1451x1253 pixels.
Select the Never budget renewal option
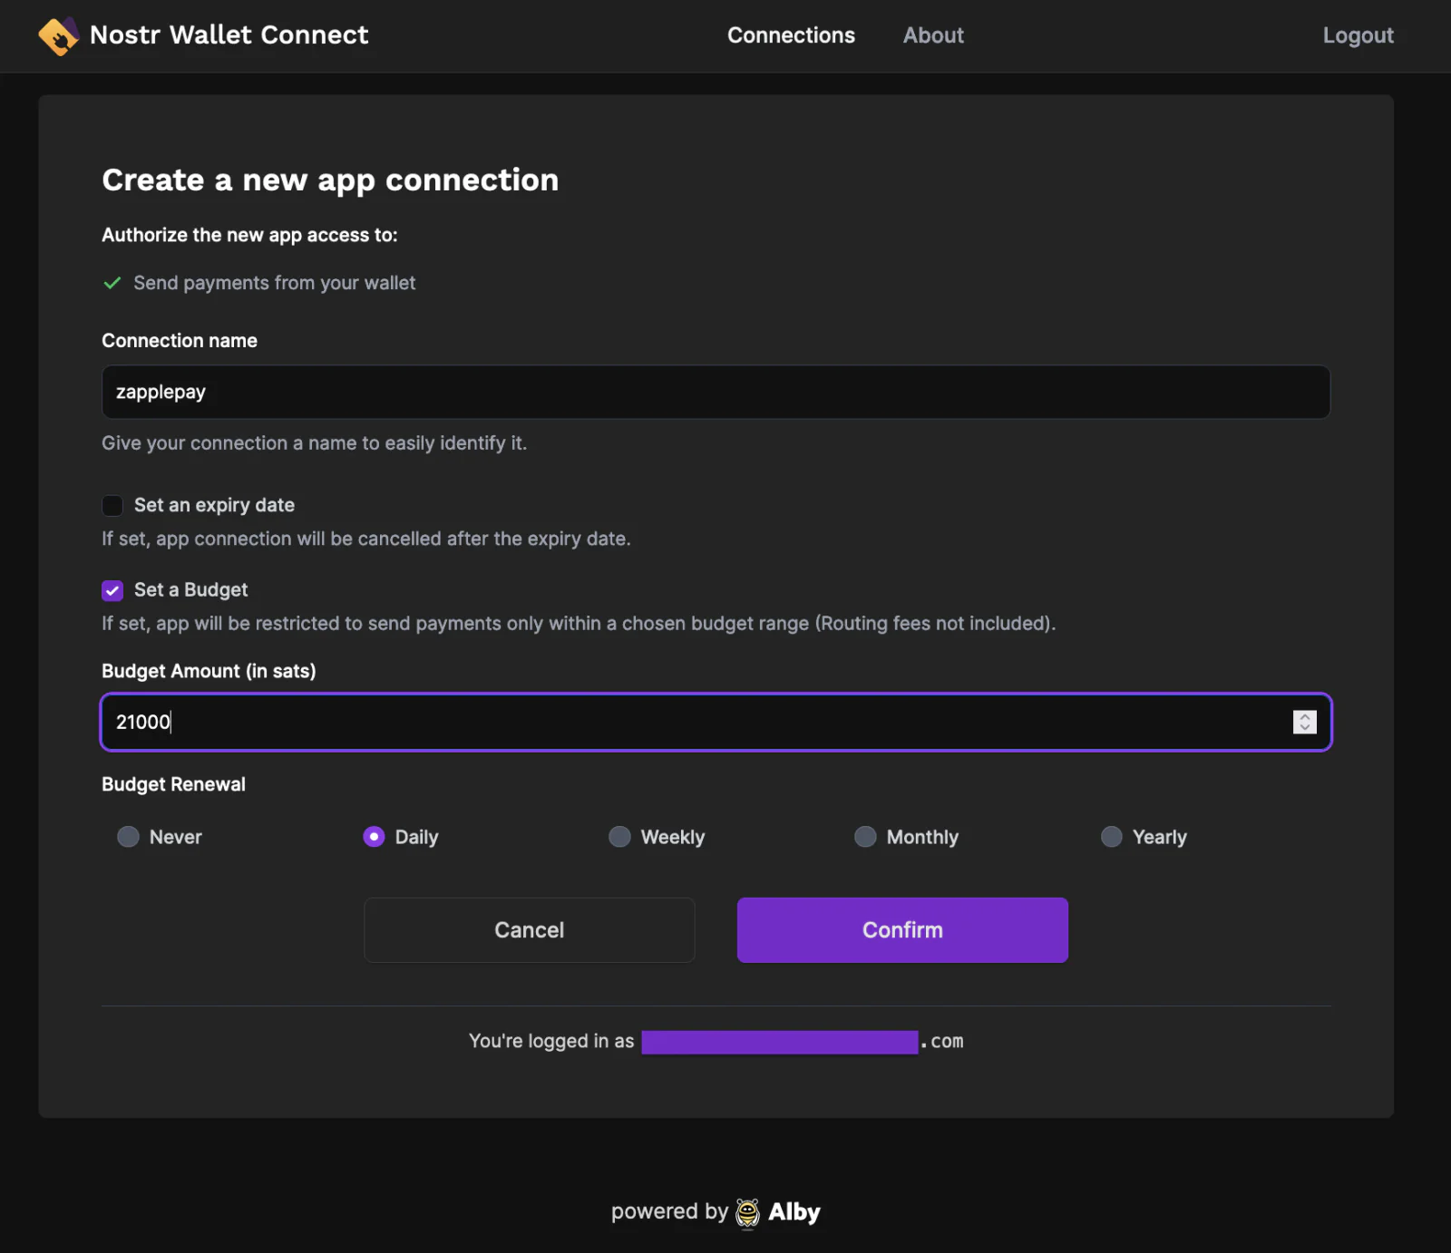tap(129, 837)
